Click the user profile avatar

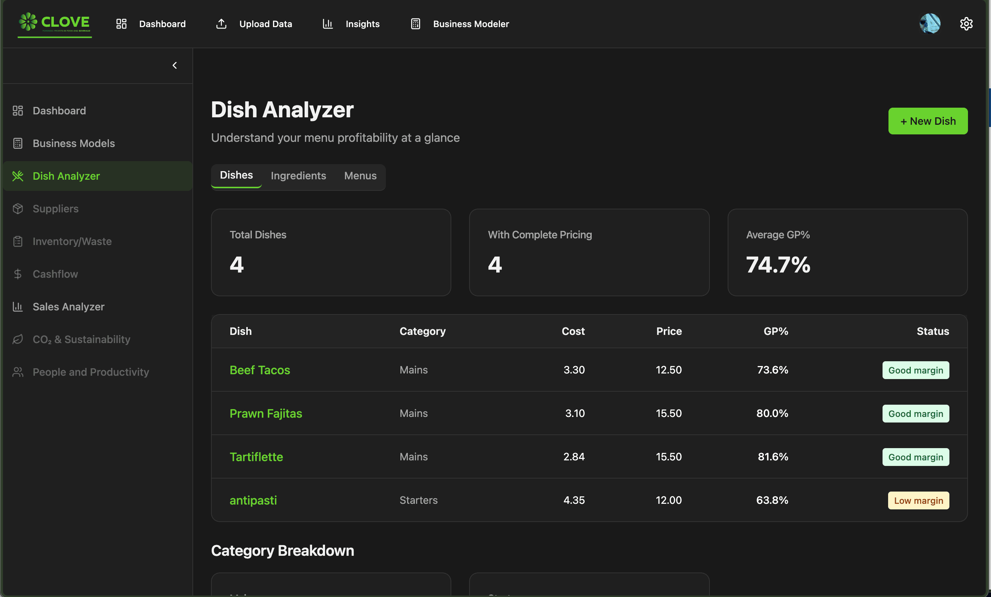pyautogui.click(x=929, y=24)
